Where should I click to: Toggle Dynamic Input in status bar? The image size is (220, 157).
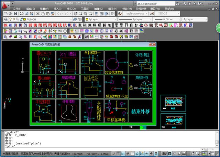point(147,153)
